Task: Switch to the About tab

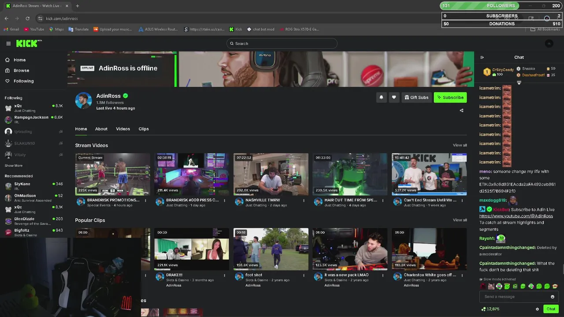Action: pos(101,129)
